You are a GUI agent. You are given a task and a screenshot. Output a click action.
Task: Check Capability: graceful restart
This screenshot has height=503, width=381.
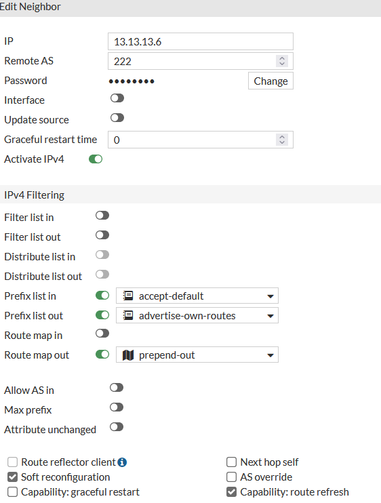click(x=12, y=492)
